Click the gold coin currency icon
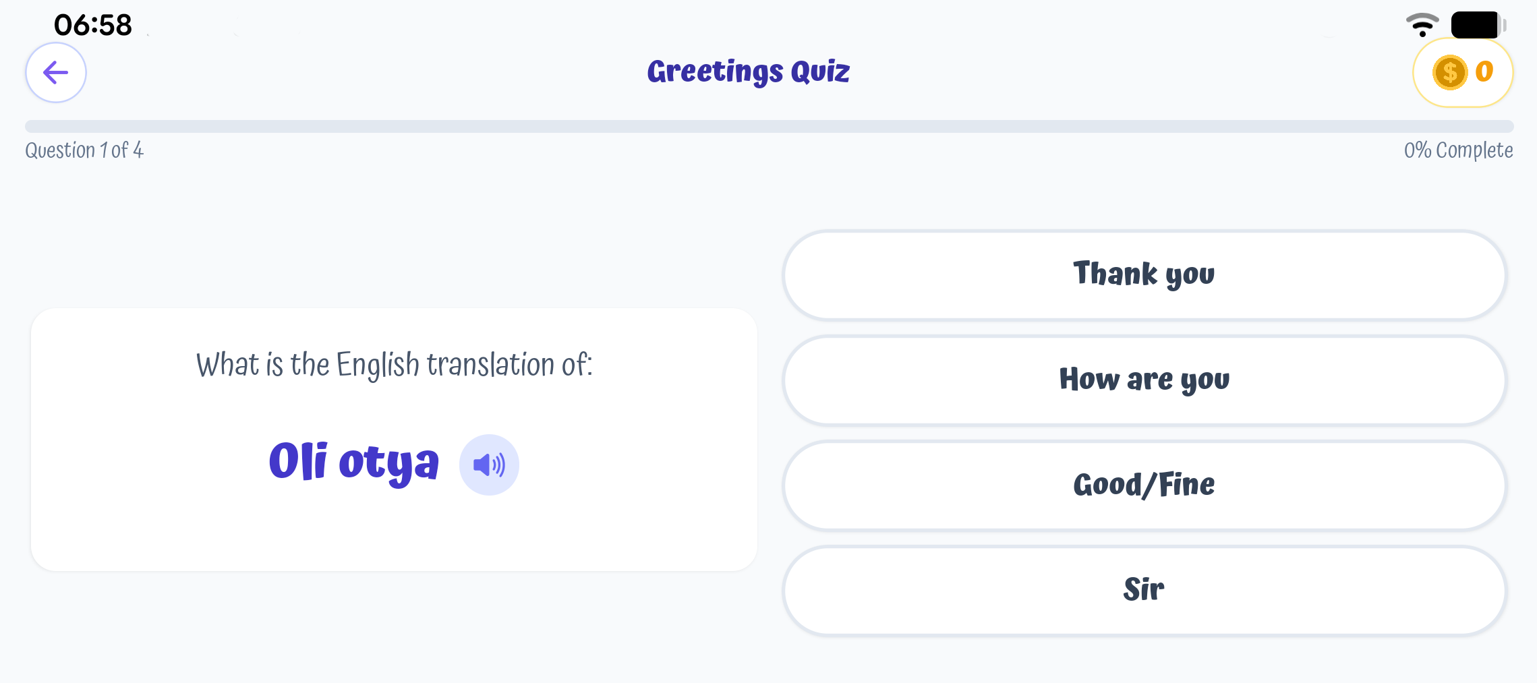The width and height of the screenshot is (1537, 683). pos(1450,72)
